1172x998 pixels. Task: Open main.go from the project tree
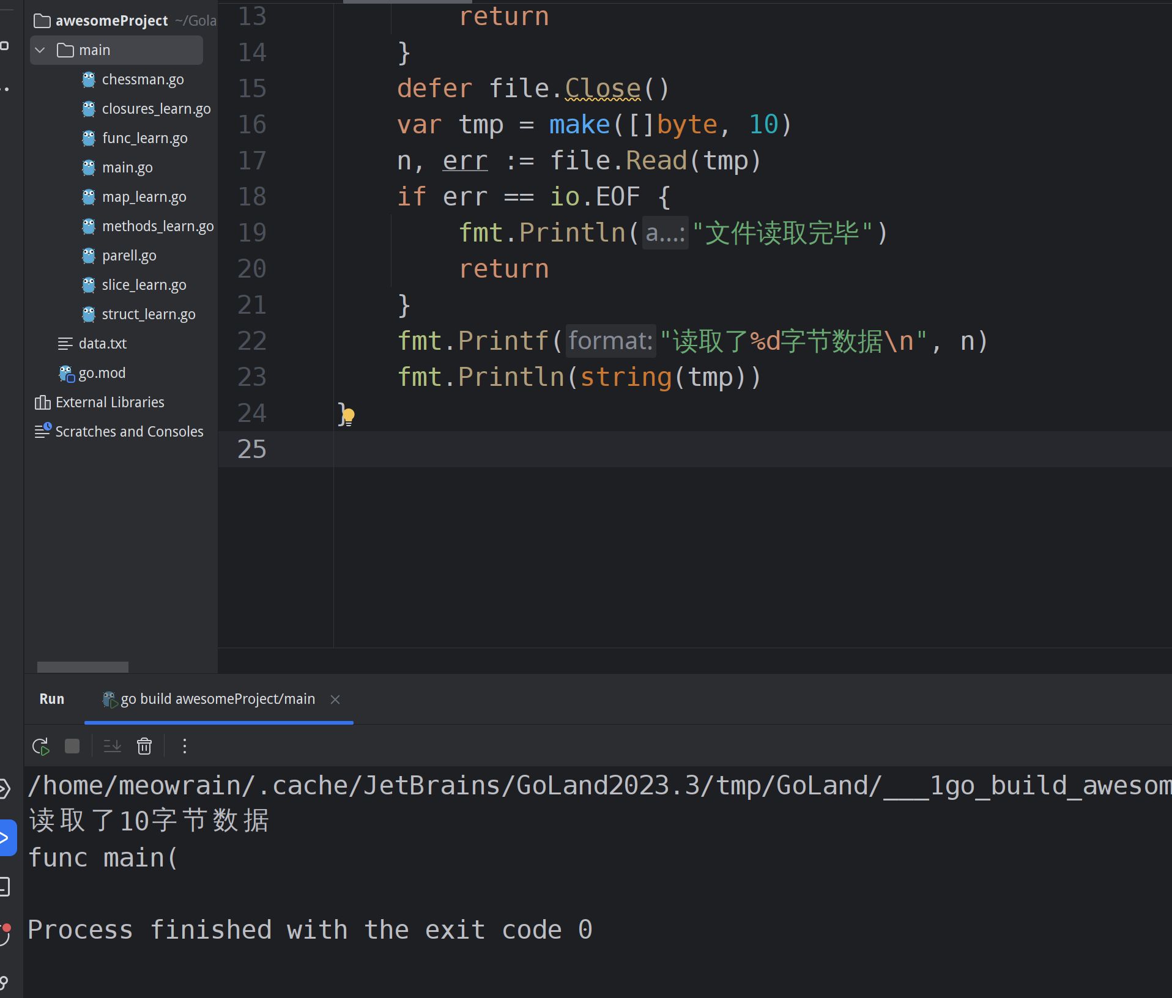[127, 168]
